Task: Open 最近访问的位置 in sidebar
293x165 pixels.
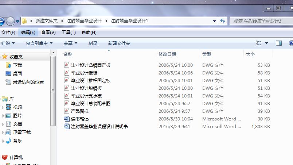Action: coord(28,82)
